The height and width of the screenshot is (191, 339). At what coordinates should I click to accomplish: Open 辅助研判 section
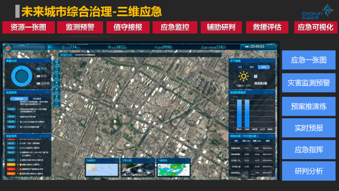click(221, 27)
